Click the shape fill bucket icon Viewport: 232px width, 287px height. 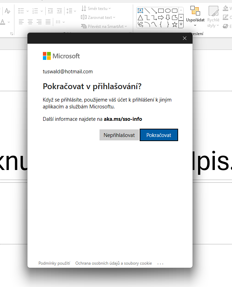coord(225,8)
